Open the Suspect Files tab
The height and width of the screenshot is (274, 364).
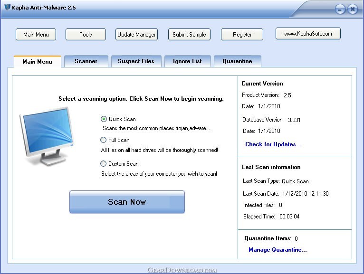coord(136,61)
